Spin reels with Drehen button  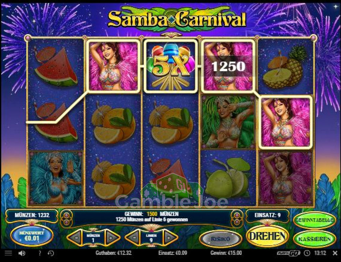pos(267,236)
